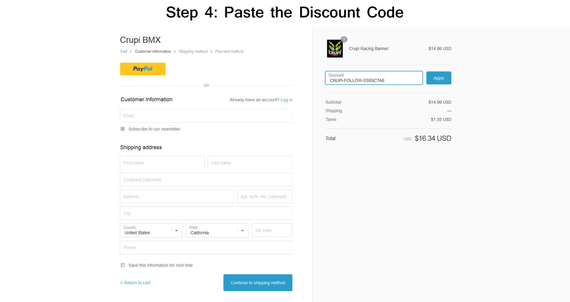Go to the Cart breadcrumb link
The height and width of the screenshot is (302, 570).
pos(123,52)
